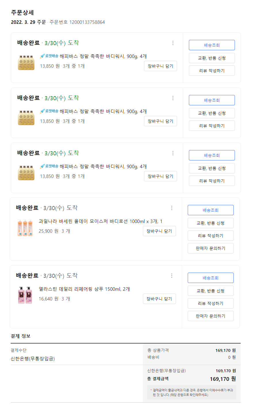Screen dimensions: 255x419
Task: Click the first 해피바스 바디워시 product image
Action: (x=26, y=63)
